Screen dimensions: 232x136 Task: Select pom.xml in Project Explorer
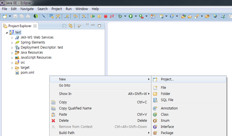[27, 73]
